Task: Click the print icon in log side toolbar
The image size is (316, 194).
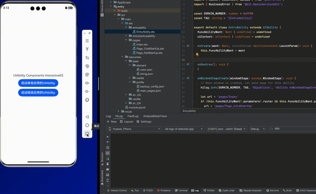Action: pos(108,175)
